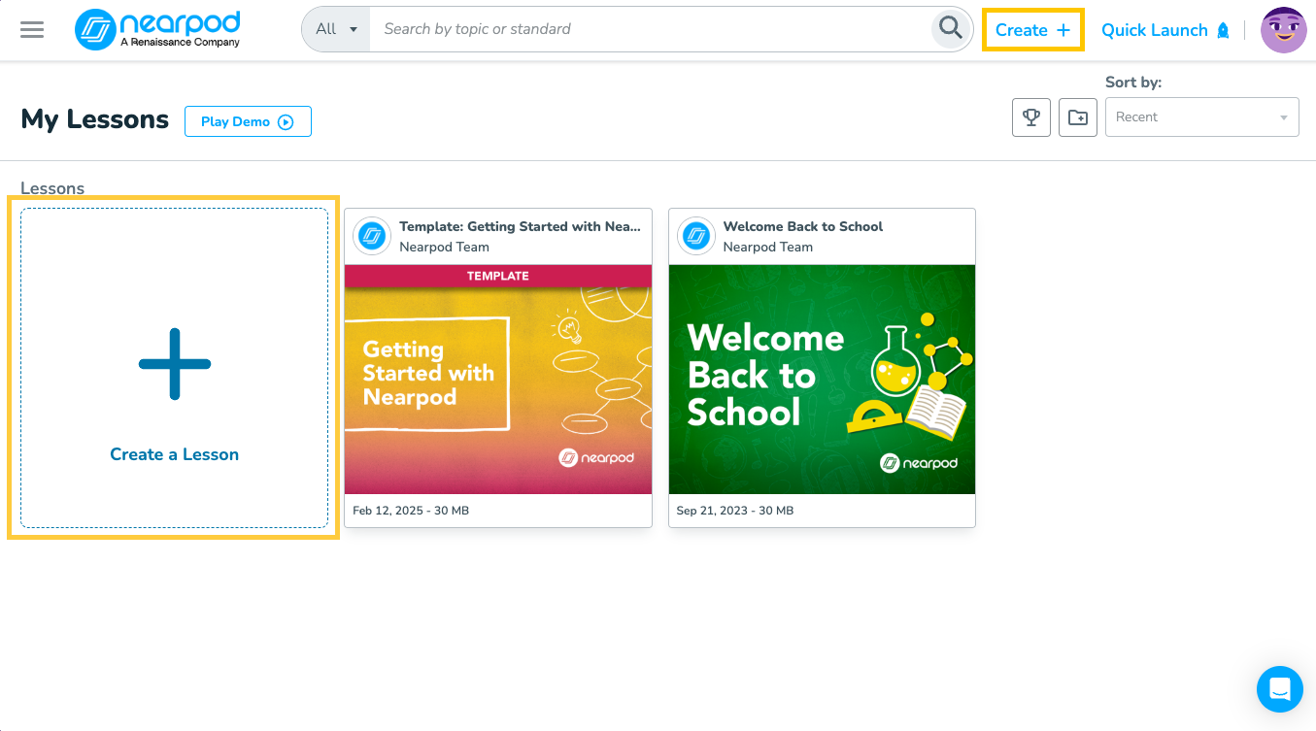Open the Intercom chat bubble
The width and height of the screenshot is (1316, 731).
pyautogui.click(x=1279, y=689)
